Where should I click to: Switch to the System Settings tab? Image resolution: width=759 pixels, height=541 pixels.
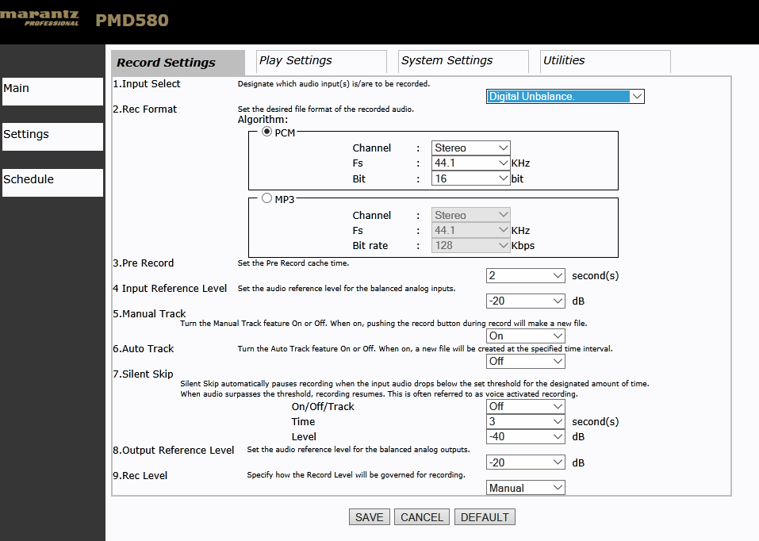coord(463,61)
